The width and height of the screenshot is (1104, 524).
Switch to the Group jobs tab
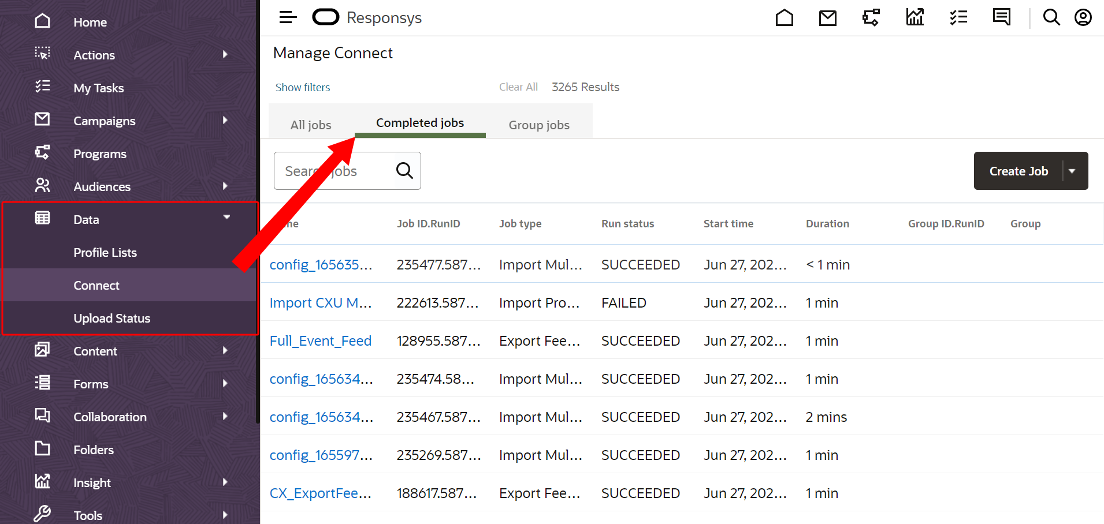click(x=539, y=125)
